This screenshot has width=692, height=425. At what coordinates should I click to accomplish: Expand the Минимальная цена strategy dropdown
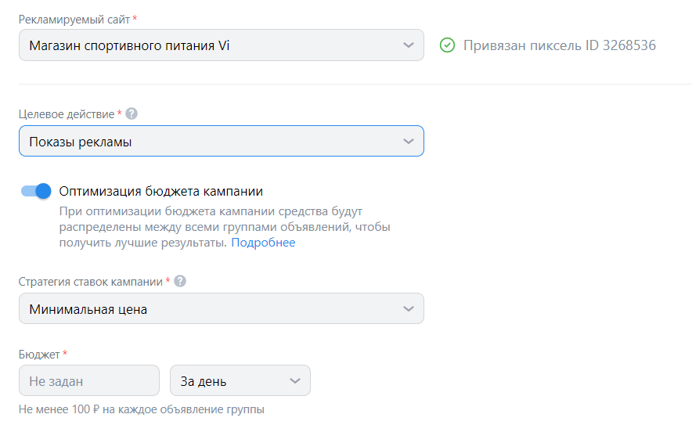[211, 309]
